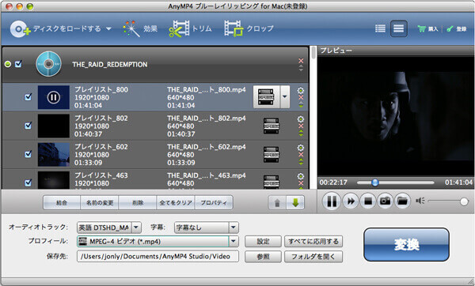
Task: Mute audio with speaker icon
Action: (x=420, y=201)
